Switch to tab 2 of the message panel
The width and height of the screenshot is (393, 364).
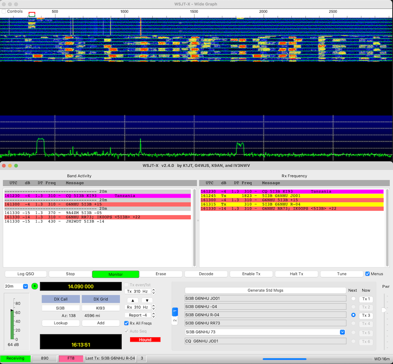click(175, 320)
